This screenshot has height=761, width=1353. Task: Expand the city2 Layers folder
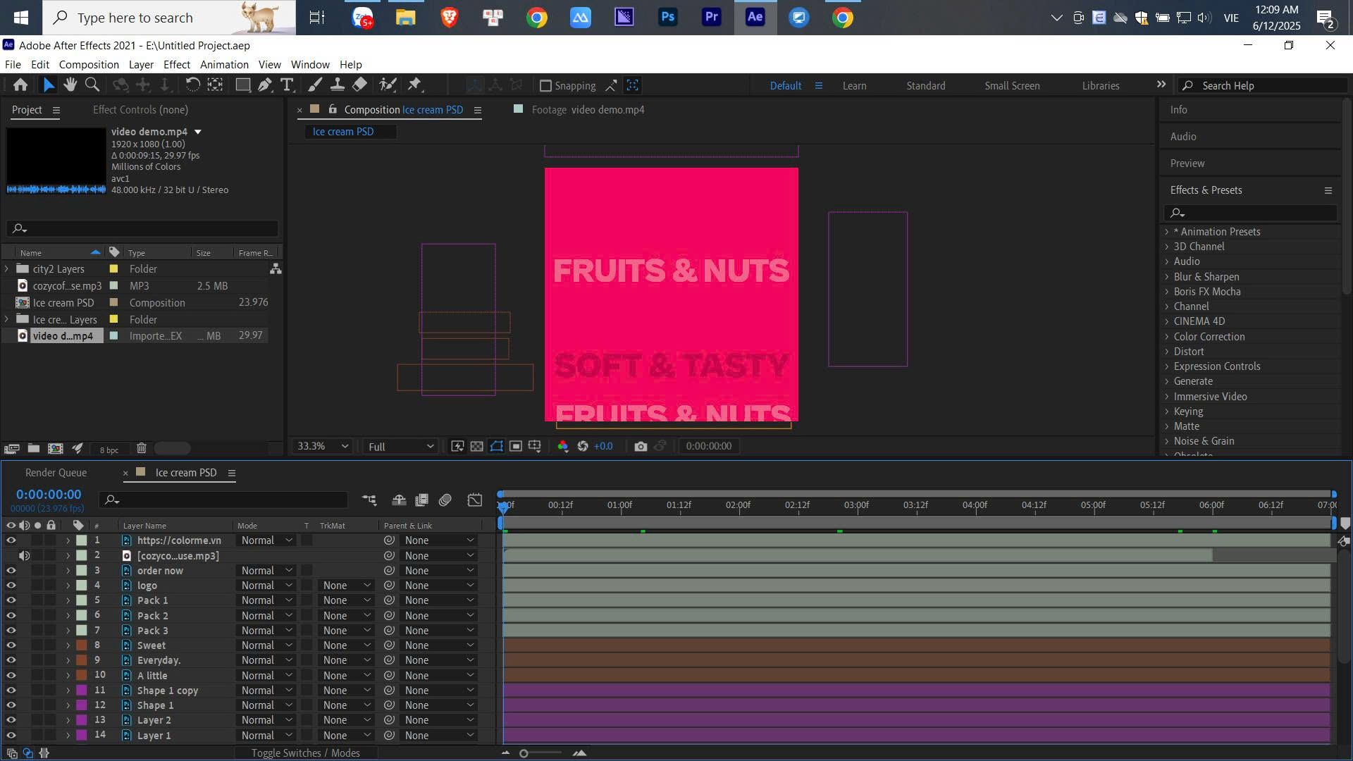click(7, 269)
